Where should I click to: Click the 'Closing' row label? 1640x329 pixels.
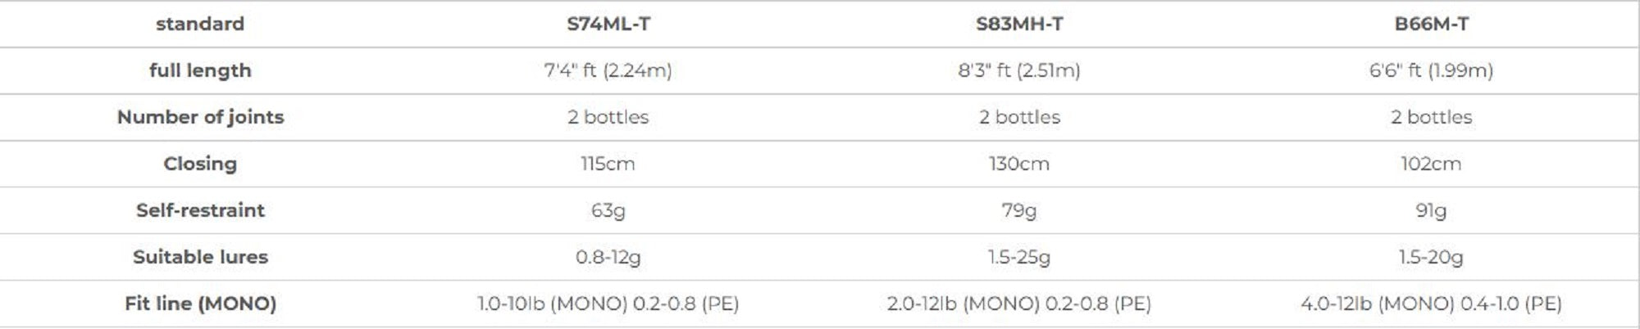tap(200, 164)
